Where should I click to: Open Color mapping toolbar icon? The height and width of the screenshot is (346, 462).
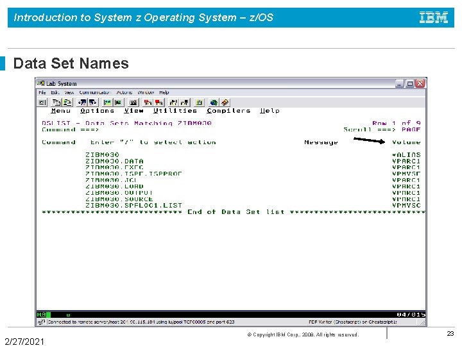118,103
